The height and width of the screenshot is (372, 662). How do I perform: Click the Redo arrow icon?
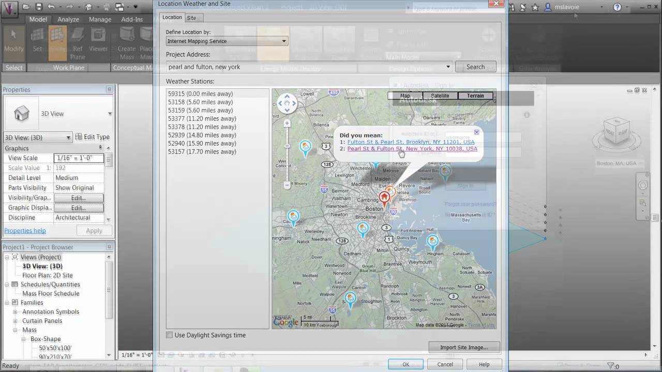click(x=70, y=7)
